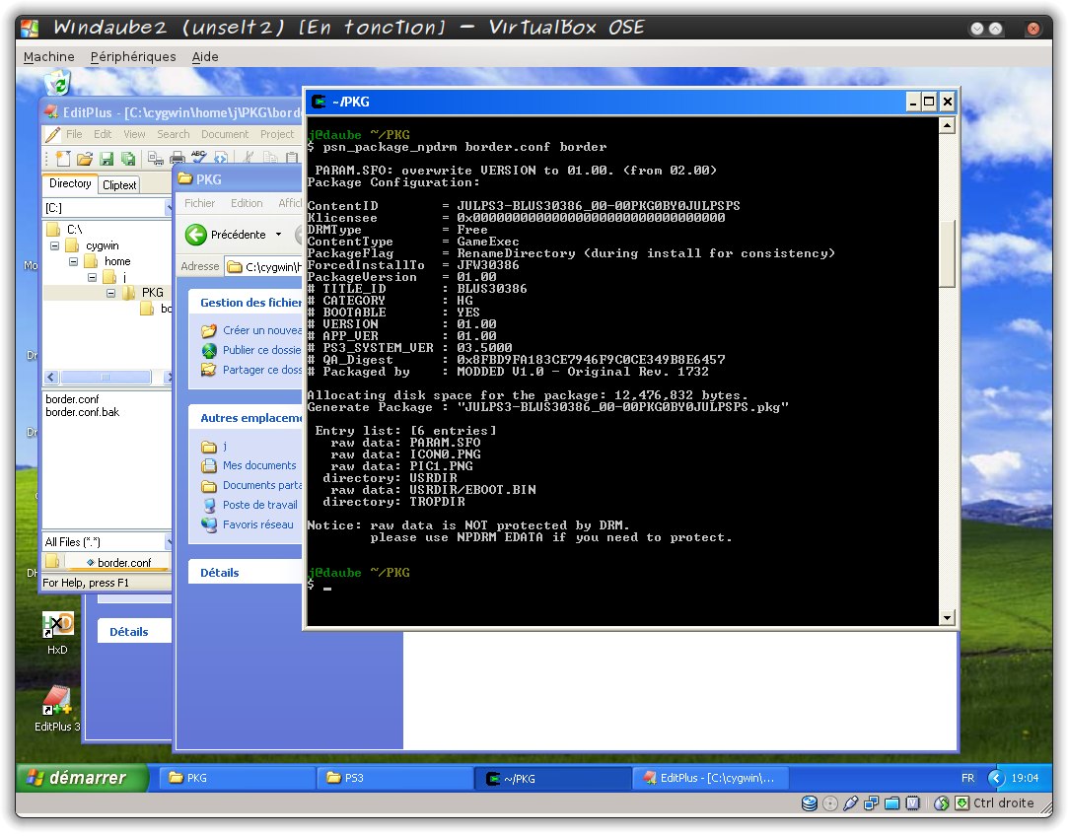Select the EditPlus 3 desktop shortcut
The image size is (1068, 836).
click(x=57, y=710)
